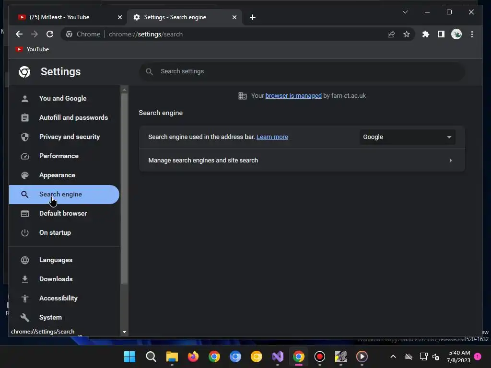Image resolution: width=491 pixels, height=368 pixels.
Task: Click the shield icon for Privacy
Action: [25, 137]
